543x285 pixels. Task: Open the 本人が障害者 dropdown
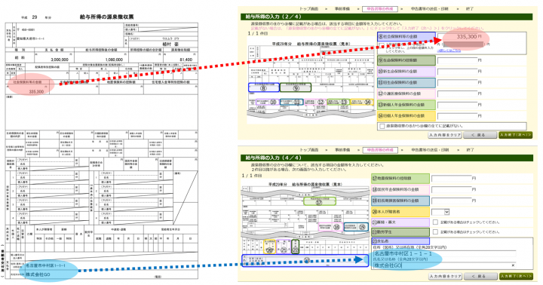pos(440,212)
